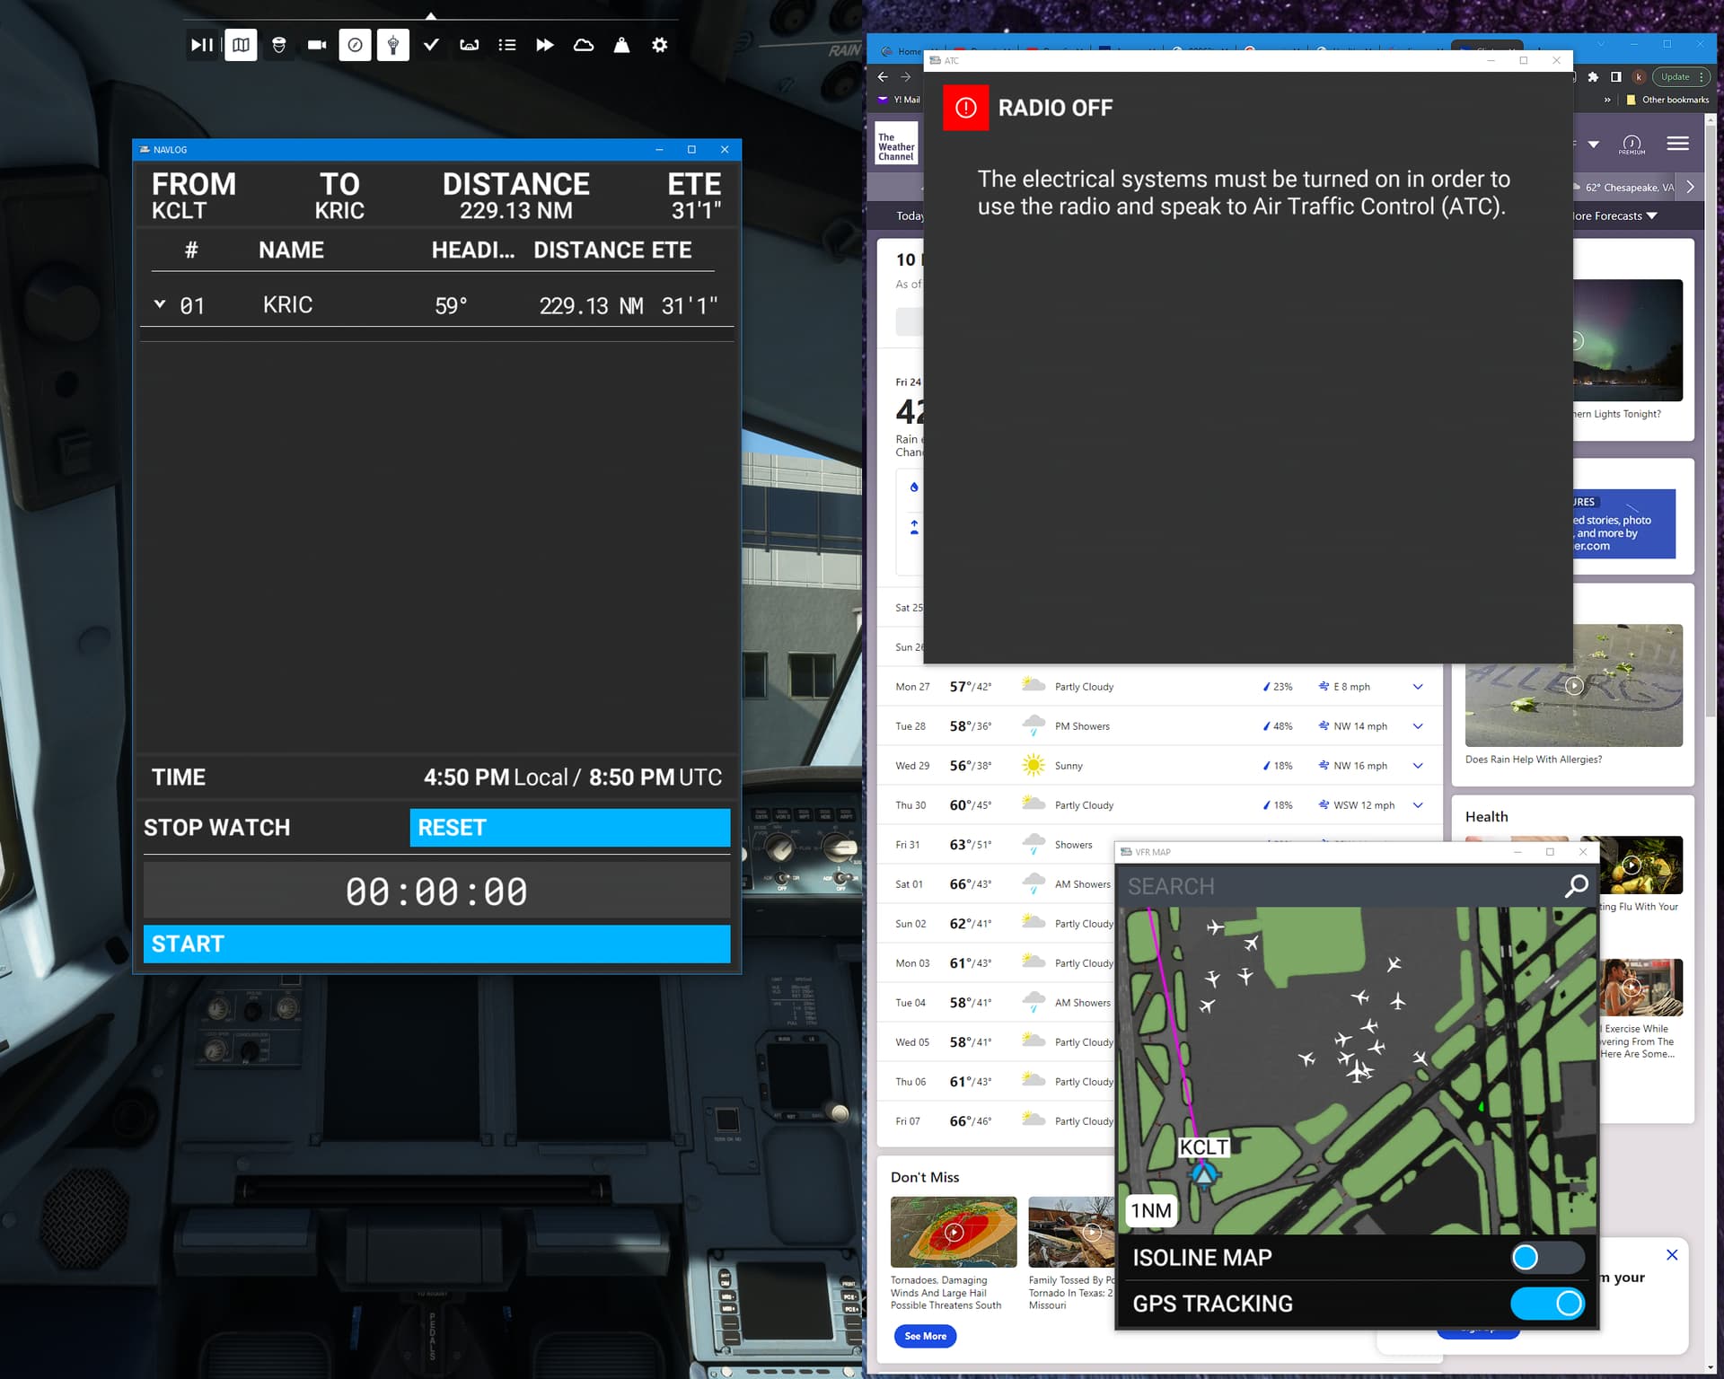1724x1379 pixels.
Task: Click the 229.13 NM distance for KRIC row
Action: (x=592, y=306)
